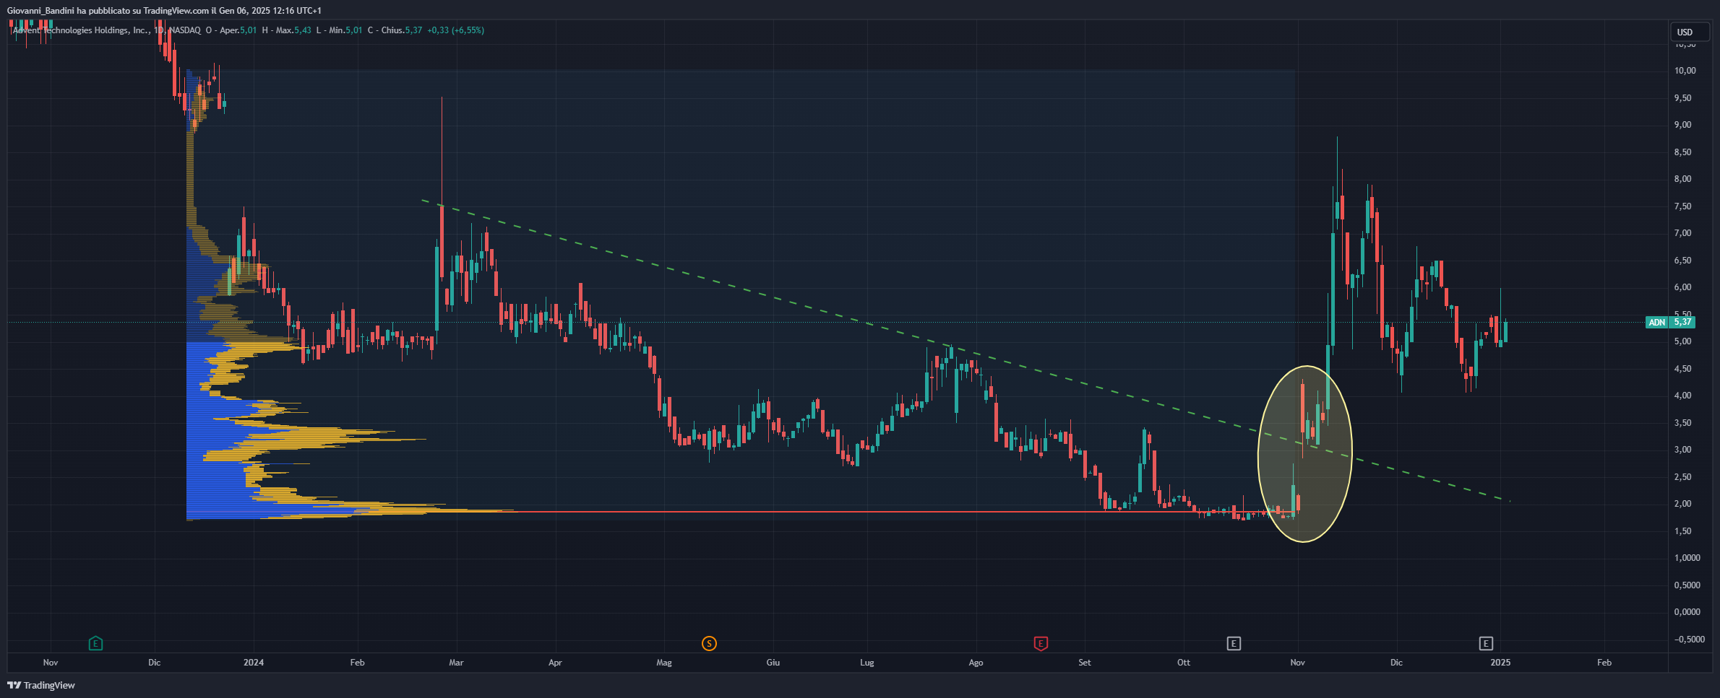1720x698 pixels.
Task: Click the +0,33 (+6,55%) change value
Action: [455, 30]
